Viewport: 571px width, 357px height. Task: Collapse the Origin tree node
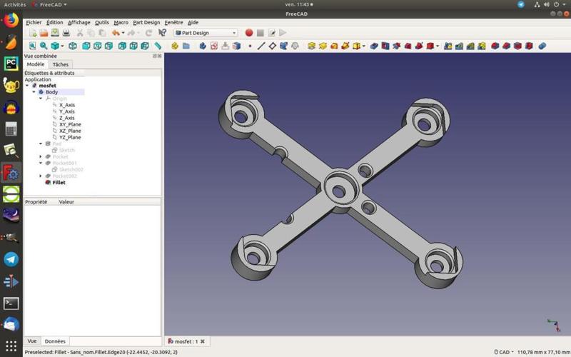(x=41, y=99)
